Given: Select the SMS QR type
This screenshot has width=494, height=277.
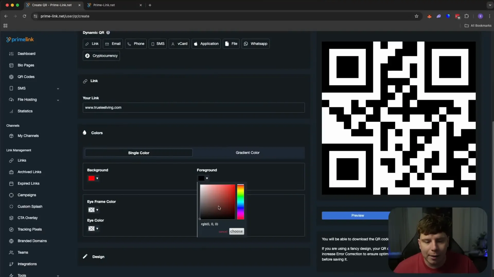Looking at the screenshot, I should tap(158, 44).
